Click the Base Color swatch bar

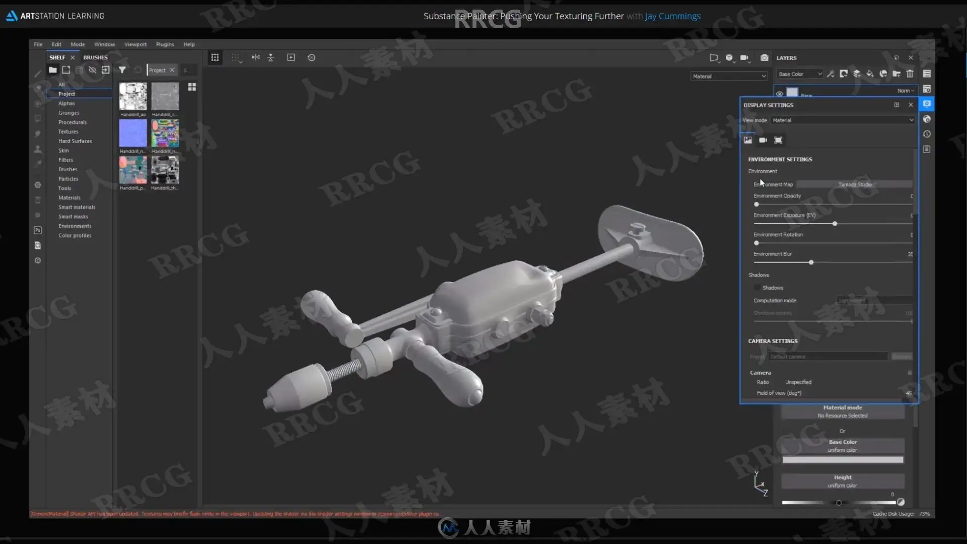tap(843, 460)
